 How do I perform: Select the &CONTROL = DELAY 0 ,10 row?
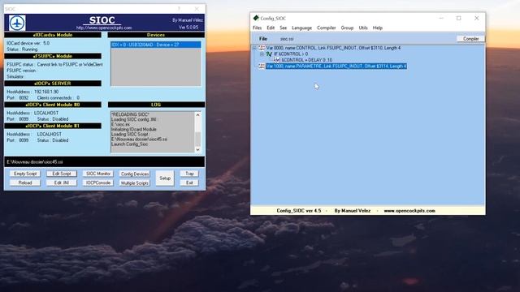[306, 60]
